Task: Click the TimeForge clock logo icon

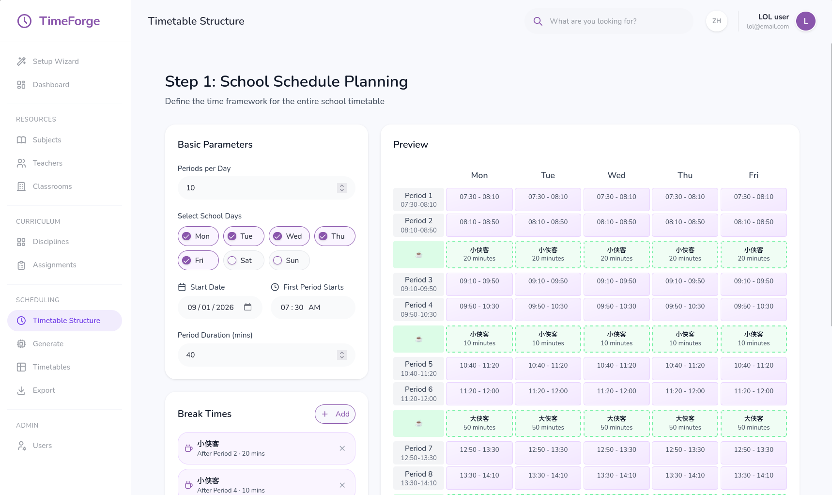Action: click(24, 21)
